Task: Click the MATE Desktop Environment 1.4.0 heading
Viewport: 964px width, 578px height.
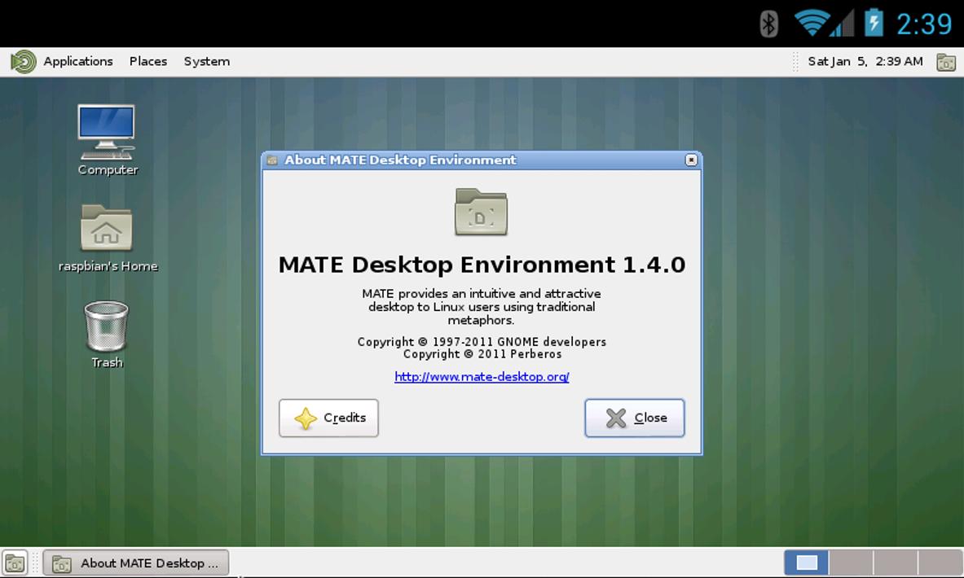Action: click(482, 265)
